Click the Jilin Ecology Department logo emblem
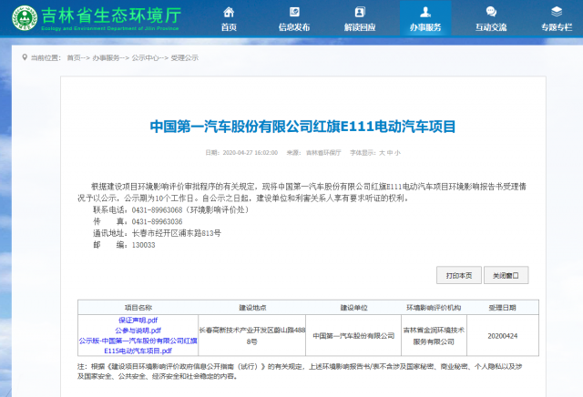This screenshot has height=397, width=583. point(25,18)
